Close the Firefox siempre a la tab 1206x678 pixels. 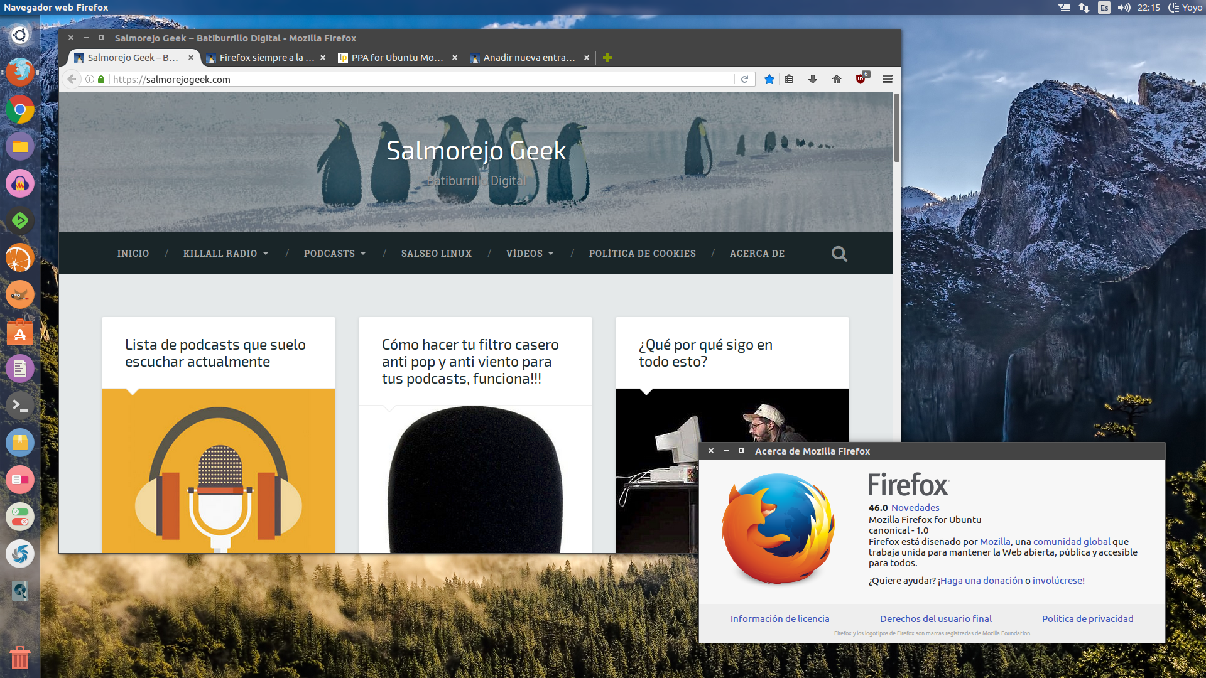point(323,58)
